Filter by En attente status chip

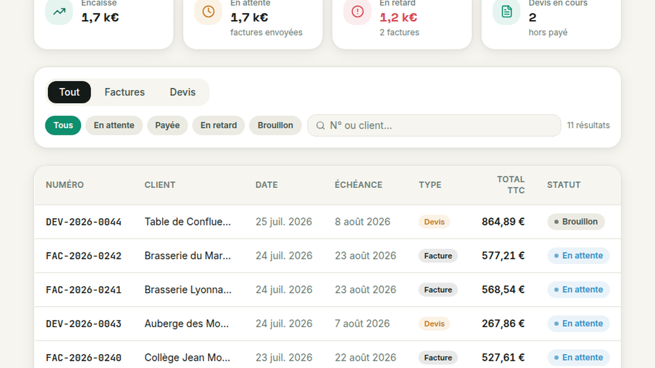114,125
